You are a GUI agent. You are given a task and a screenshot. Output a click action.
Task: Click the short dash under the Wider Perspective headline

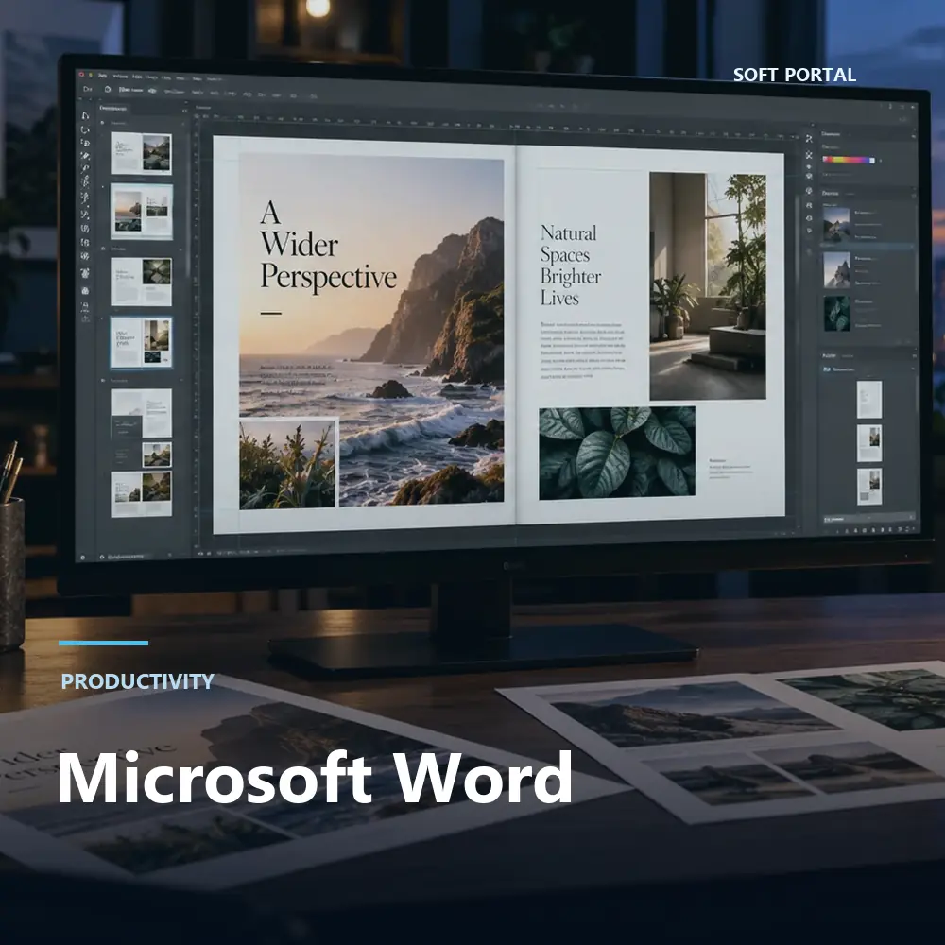pyautogui.click(x=270, y=314)
